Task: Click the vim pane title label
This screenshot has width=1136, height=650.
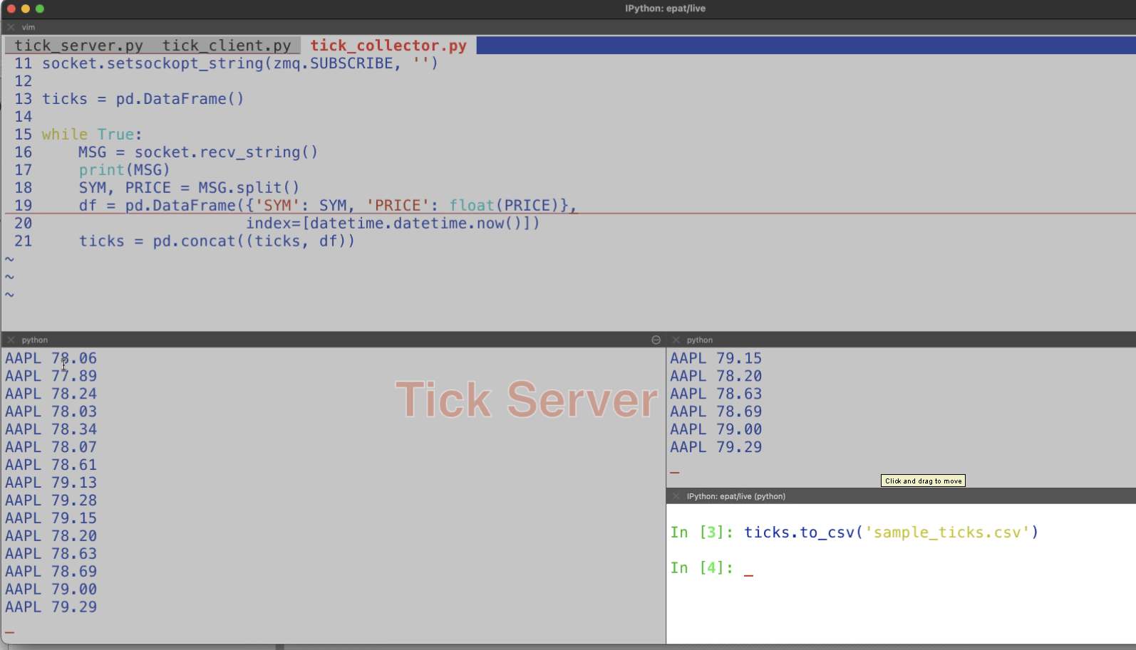Action: coord(29,27)
